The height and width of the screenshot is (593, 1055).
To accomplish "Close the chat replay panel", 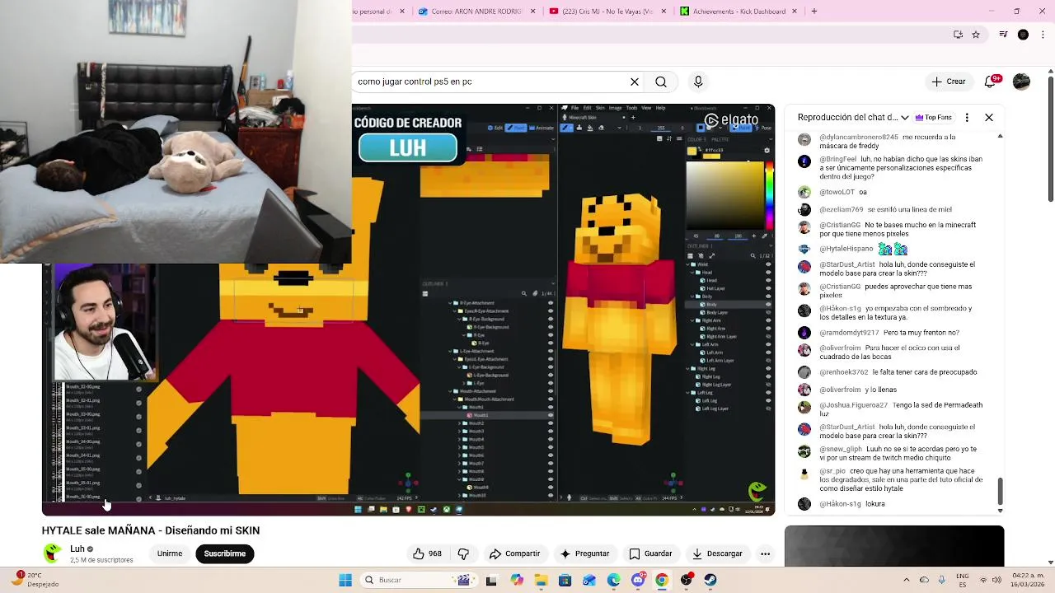I will pyautogui.click(x=989, y=118).
